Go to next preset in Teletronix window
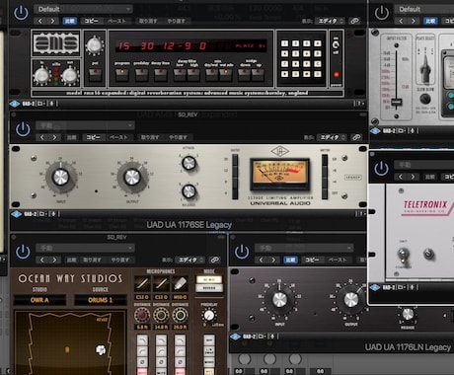The image size is (454, 375). (x=413, y=177)
